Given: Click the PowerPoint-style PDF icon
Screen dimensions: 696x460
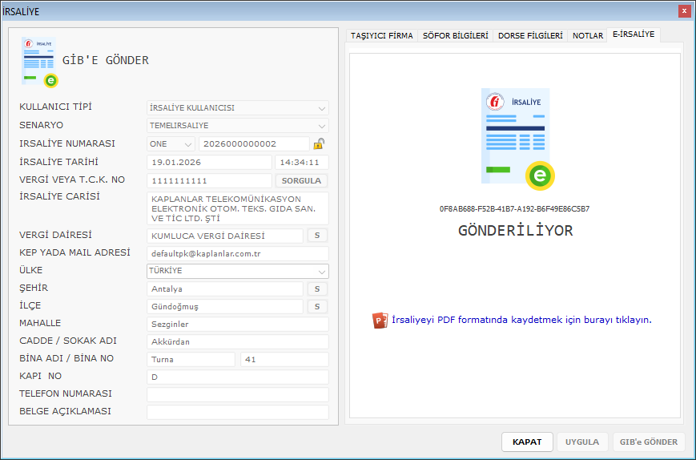Looking at the screenshot, I should pyautogui.click(x=380, y=320).
